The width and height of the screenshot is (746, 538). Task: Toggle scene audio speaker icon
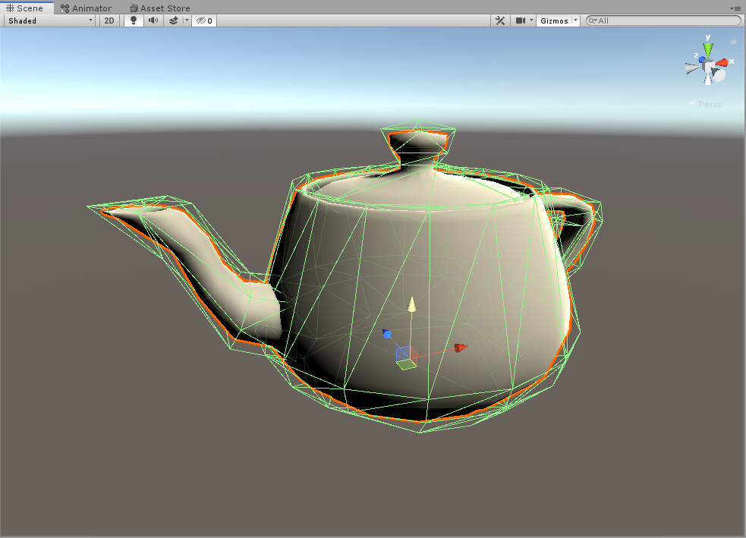pos(153,20)
